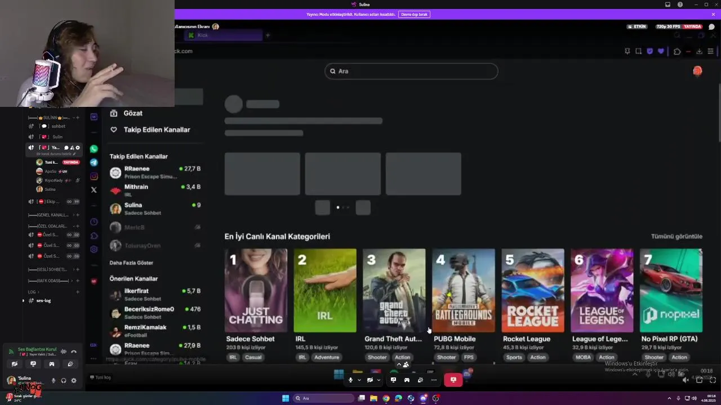Open the X (Twitter) icon in the browser sidebar
Screen dimensions: 721x405
coord(94,190)
